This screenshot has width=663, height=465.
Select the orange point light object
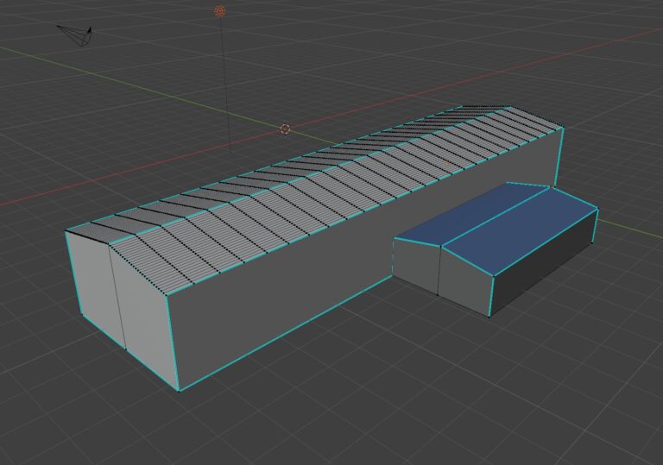pyautogui.click(x=219, y=11)
